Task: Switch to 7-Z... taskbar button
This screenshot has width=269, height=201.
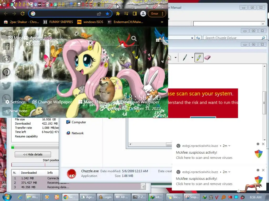Action: [139, 197]
